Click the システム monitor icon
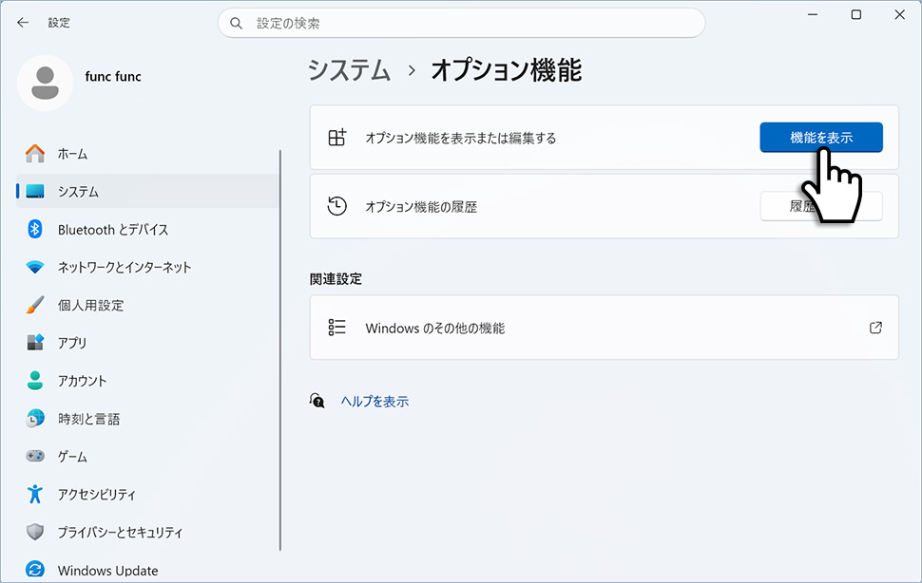Viewport: 922px width, 583px height. click(x=35, y=191)
